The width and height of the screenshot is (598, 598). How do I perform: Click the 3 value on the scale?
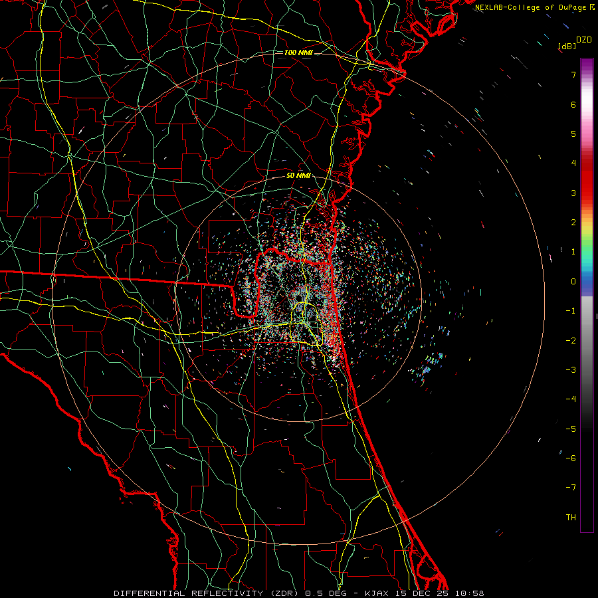(x=573, y=193)
